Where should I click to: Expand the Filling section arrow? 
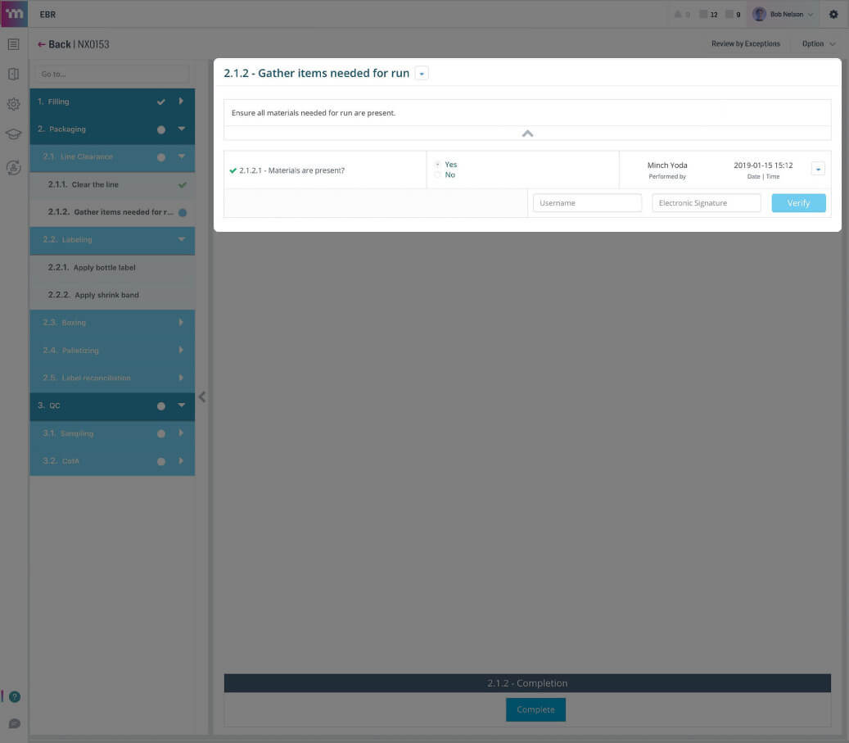point(181,102)
